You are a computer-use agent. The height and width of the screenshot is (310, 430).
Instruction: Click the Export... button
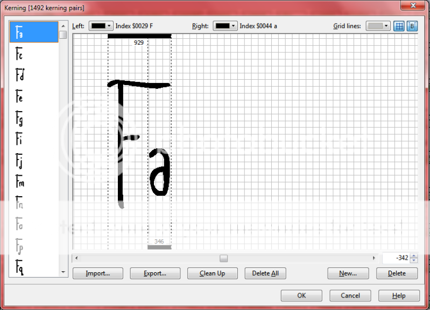point(155,273)
